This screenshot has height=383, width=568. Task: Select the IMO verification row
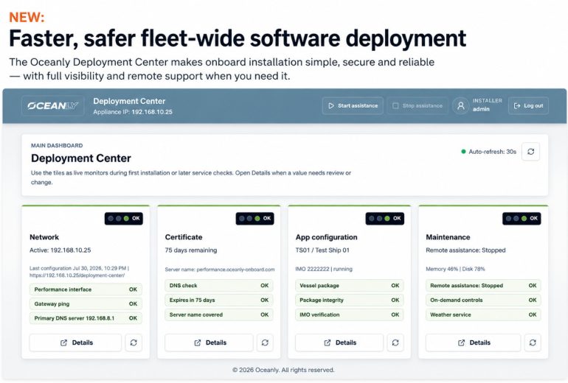pos(350,315)
